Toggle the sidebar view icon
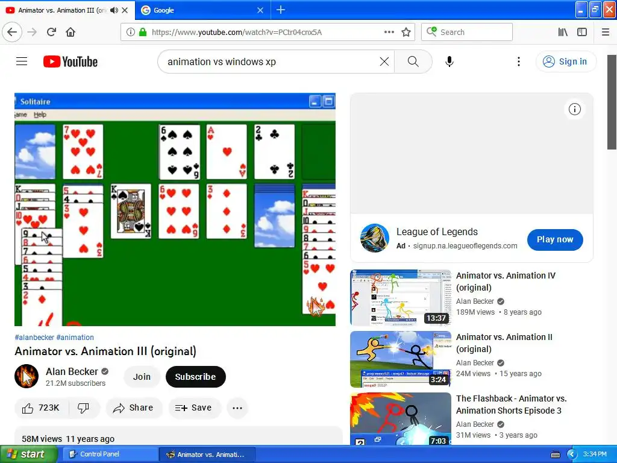The width and height of the screenshot is (617, 463). coord(582,32)
